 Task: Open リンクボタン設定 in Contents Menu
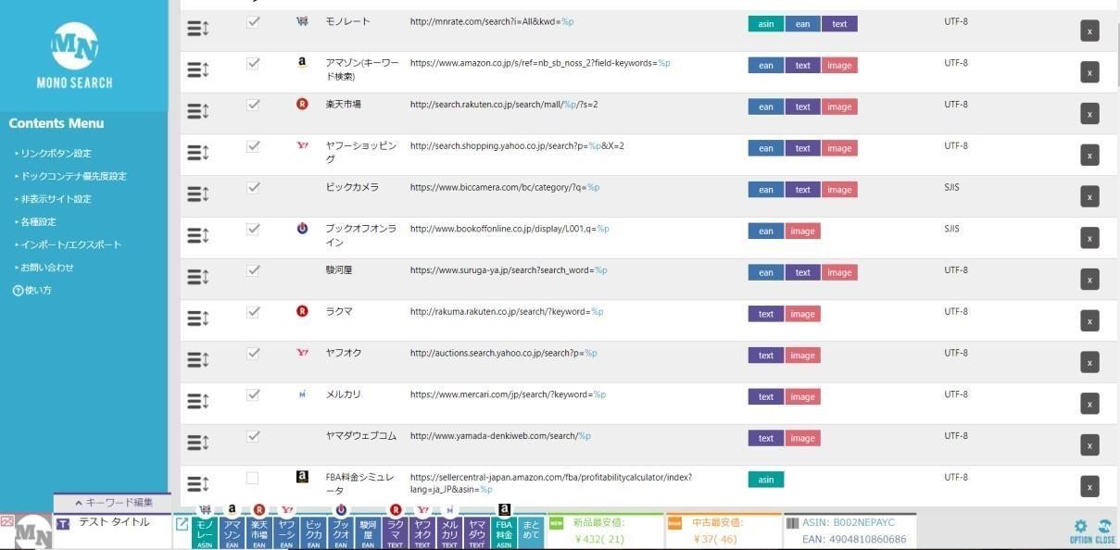[x=56, y=154]
